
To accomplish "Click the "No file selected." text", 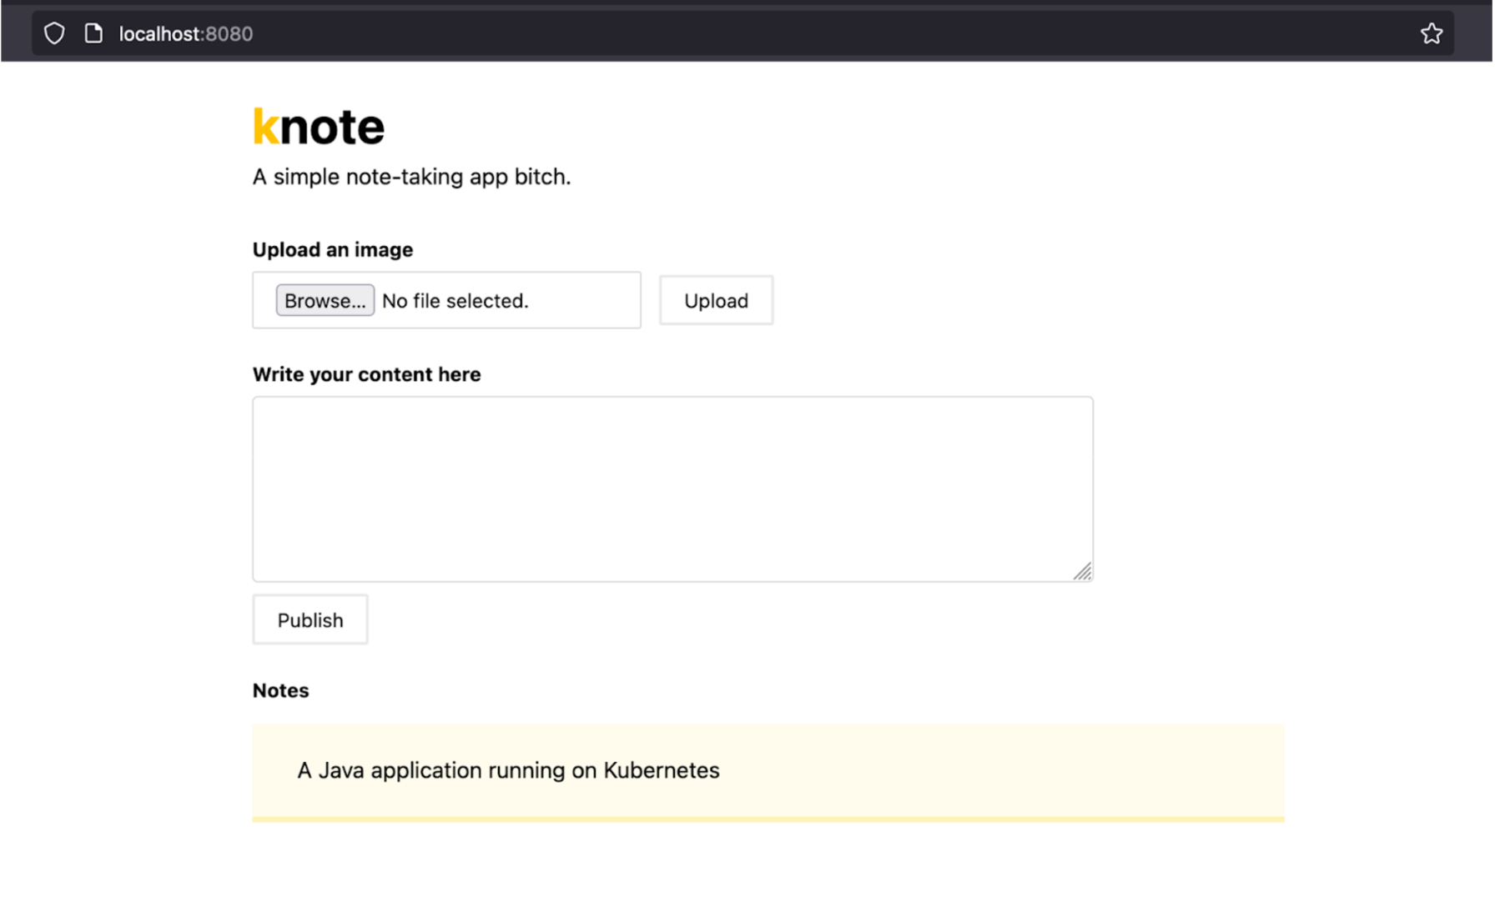I will pos(455,301).
